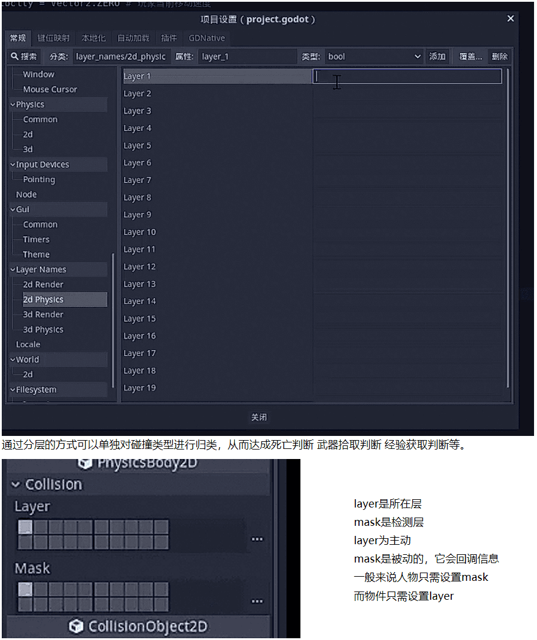The image size is (537, 640).
Task: Click the search magnifier icon
Action: [14, 56]
